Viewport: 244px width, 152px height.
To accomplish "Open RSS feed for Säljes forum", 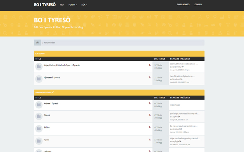I will pyautogui.click(x=150, y=127).
